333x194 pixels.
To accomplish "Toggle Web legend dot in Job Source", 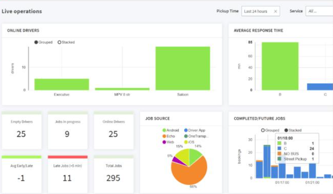I will 164,142.
